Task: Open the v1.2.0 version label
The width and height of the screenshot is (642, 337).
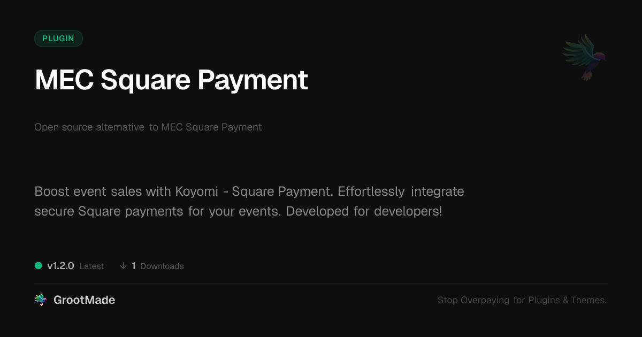Action: coord(60,266)
